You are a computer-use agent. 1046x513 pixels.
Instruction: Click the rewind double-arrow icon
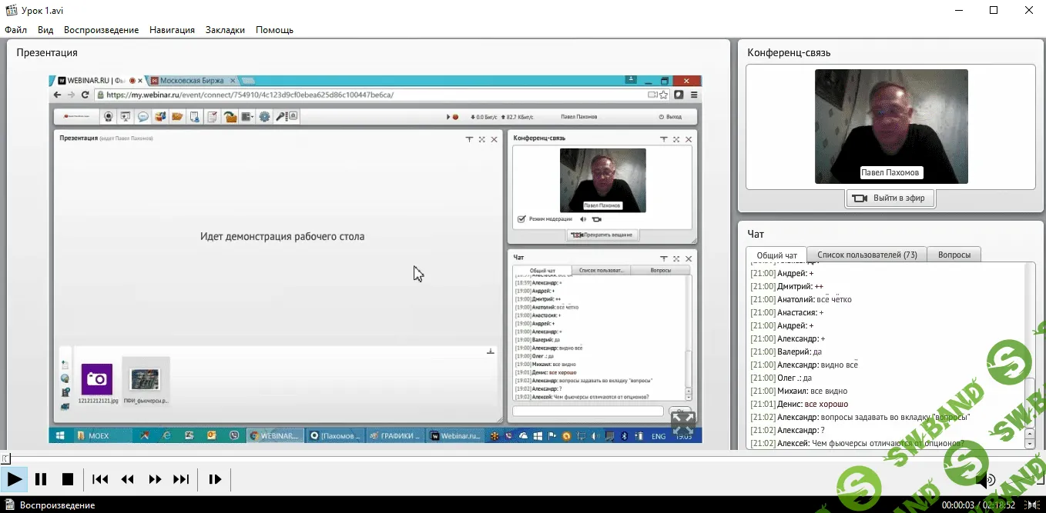click(x=128, y=479)
